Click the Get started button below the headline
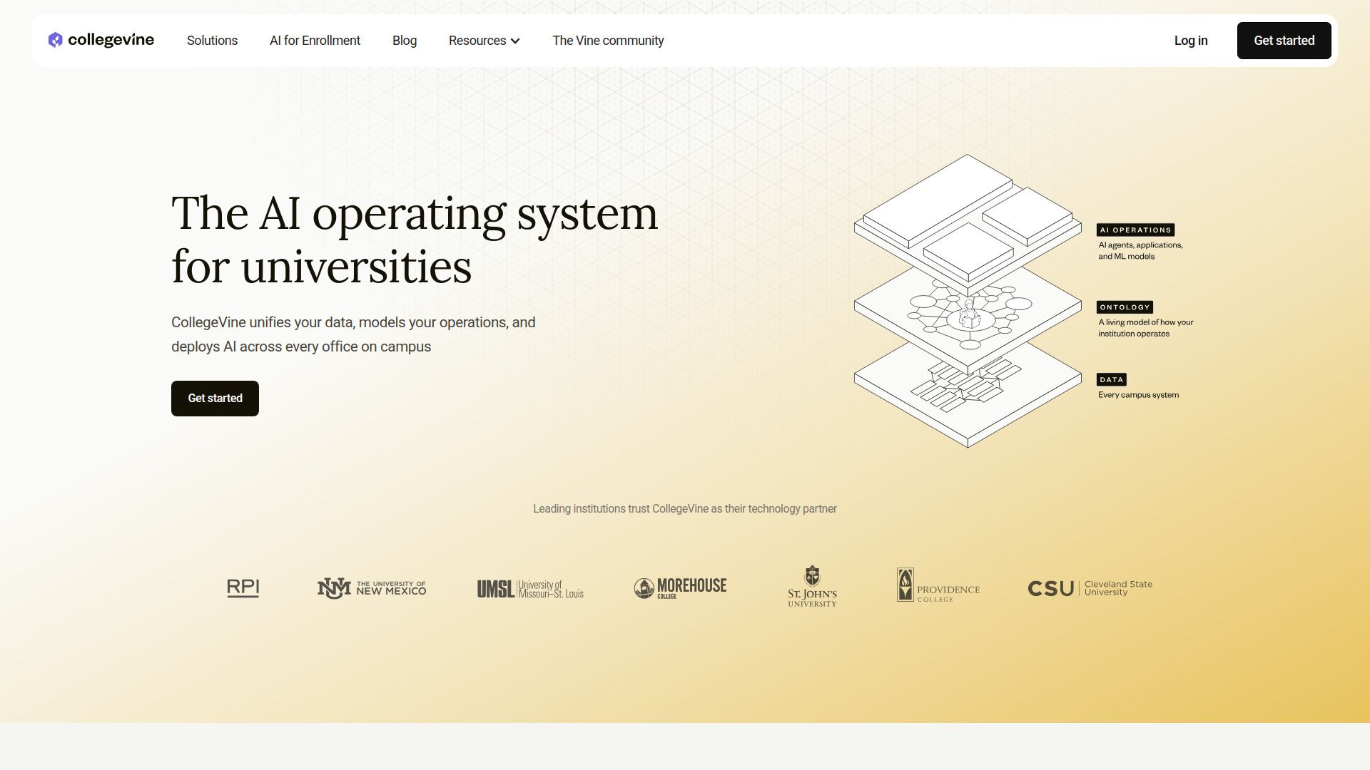The height and width of the screenshot is (770, 1370). click(215, 399)
